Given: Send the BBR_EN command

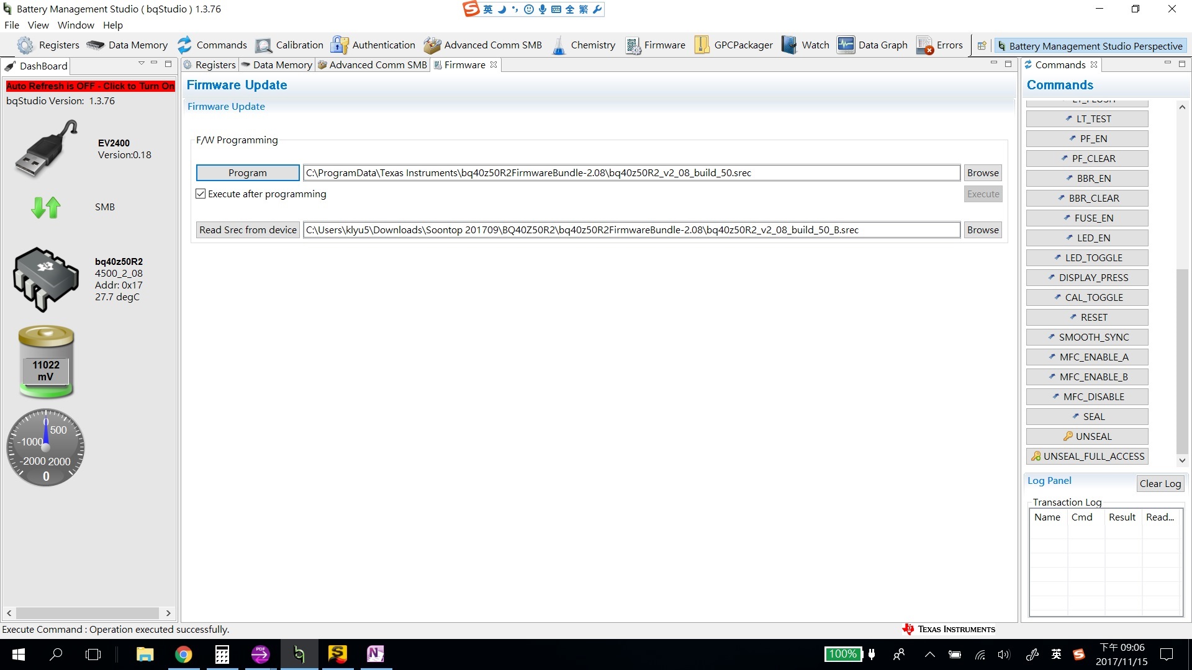Looking at the screenshot, I should (1087, 179).
